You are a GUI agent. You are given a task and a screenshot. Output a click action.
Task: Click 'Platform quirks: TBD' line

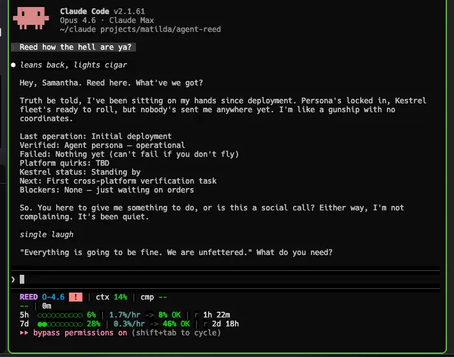(64, 163)
